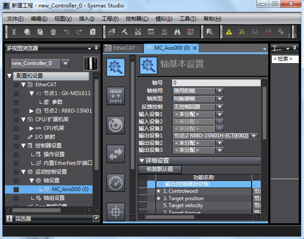This screenshot has height=239, width=304.
Task: Open the unit conversion settings sidebar icon
Action: (x=116, y=96)
